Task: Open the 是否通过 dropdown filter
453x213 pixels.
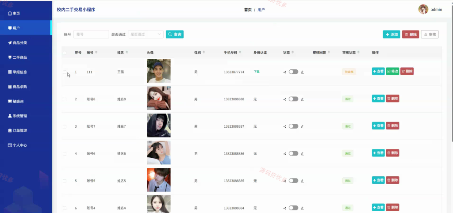Action: [x=146, y=34]
